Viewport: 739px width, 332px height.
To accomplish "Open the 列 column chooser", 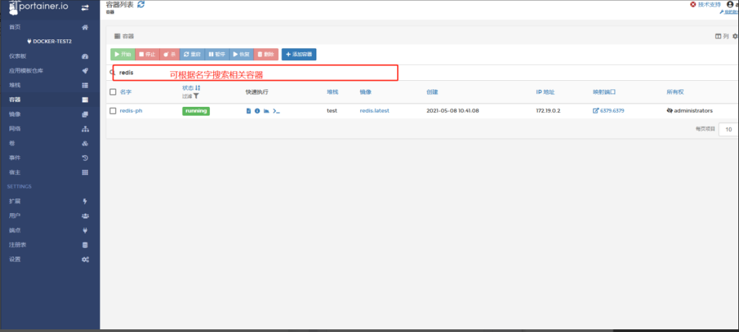I will coord(722,36).
